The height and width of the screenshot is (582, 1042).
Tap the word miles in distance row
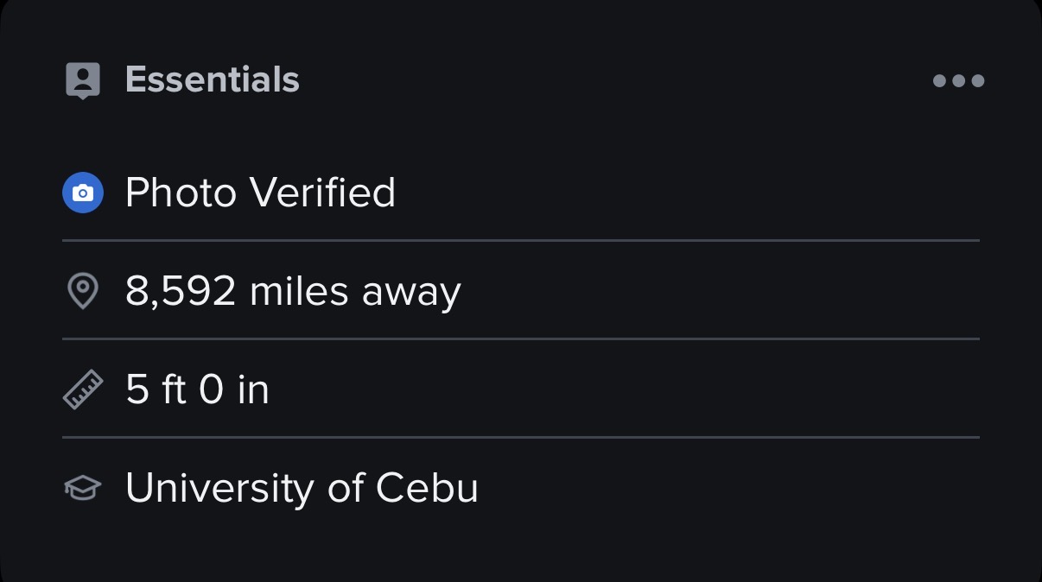298,292
